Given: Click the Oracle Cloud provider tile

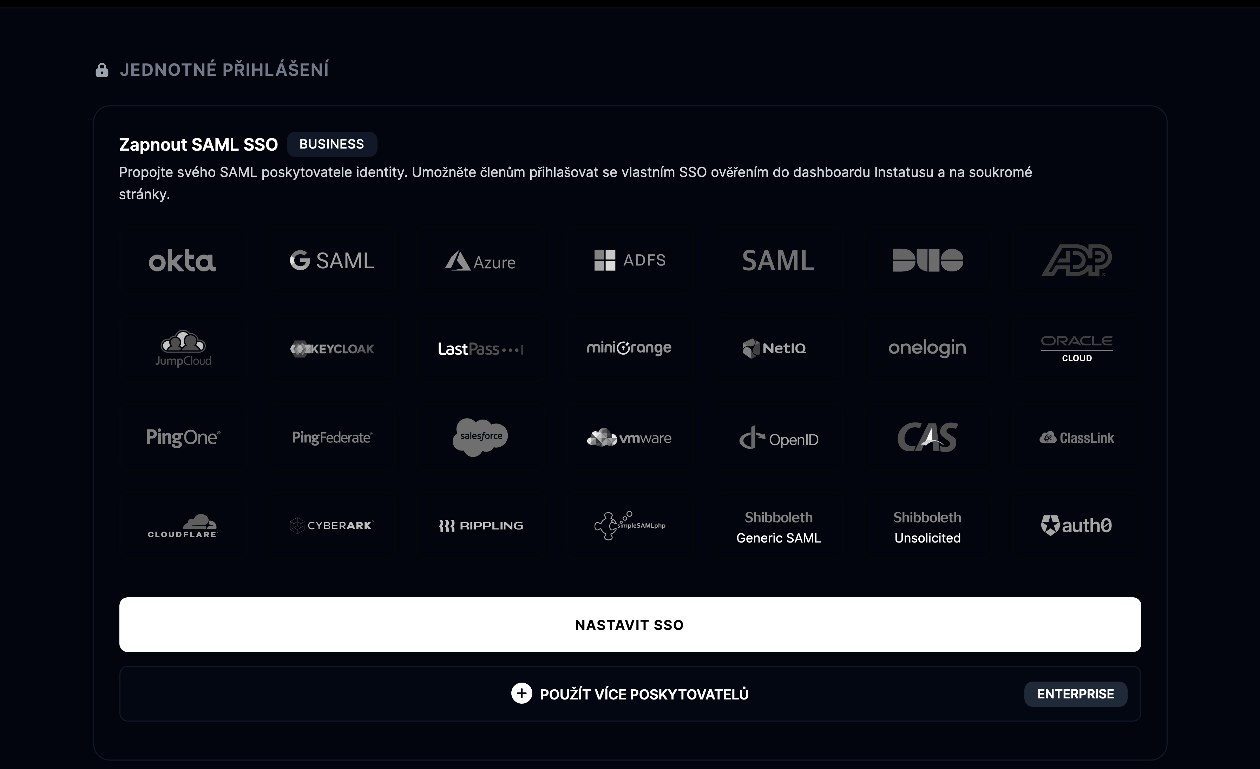Looking at the screenshot, I should pos(1076,349).
